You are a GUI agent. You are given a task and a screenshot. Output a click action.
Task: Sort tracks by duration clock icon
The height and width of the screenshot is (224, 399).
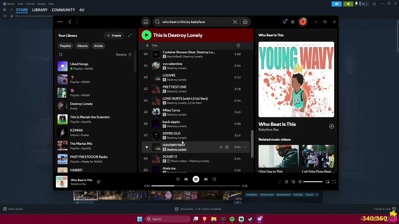(238, 45)
